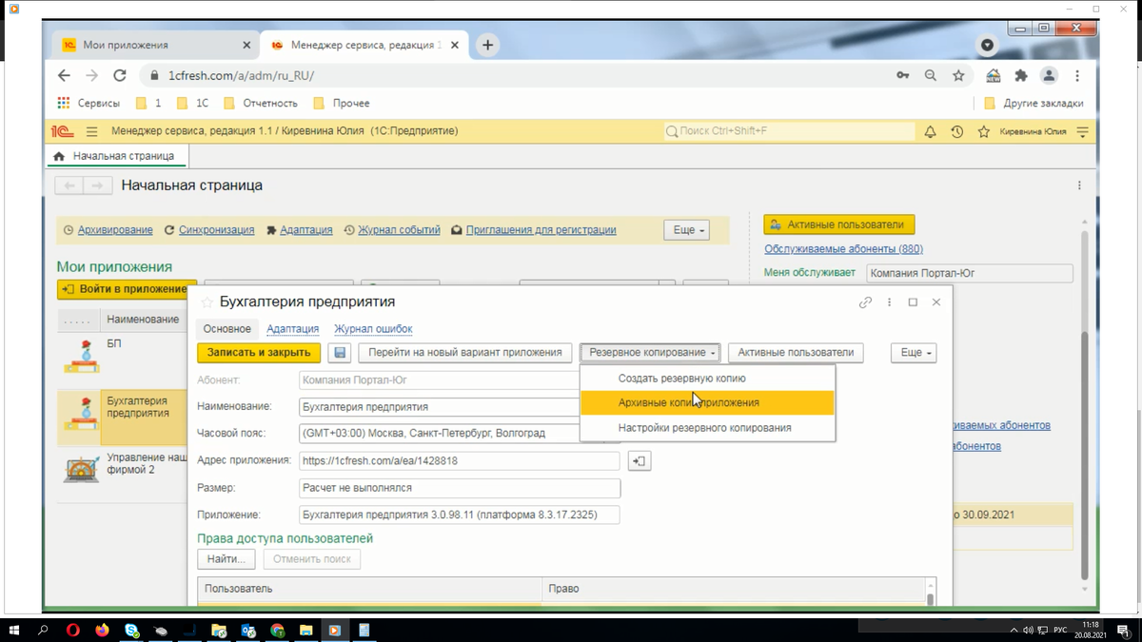Open the browser extensions puzzle icon

(1021, 75)
